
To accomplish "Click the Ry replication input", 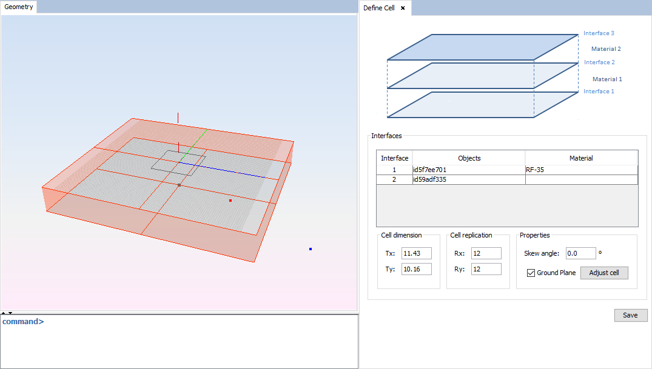I will 486,269.
